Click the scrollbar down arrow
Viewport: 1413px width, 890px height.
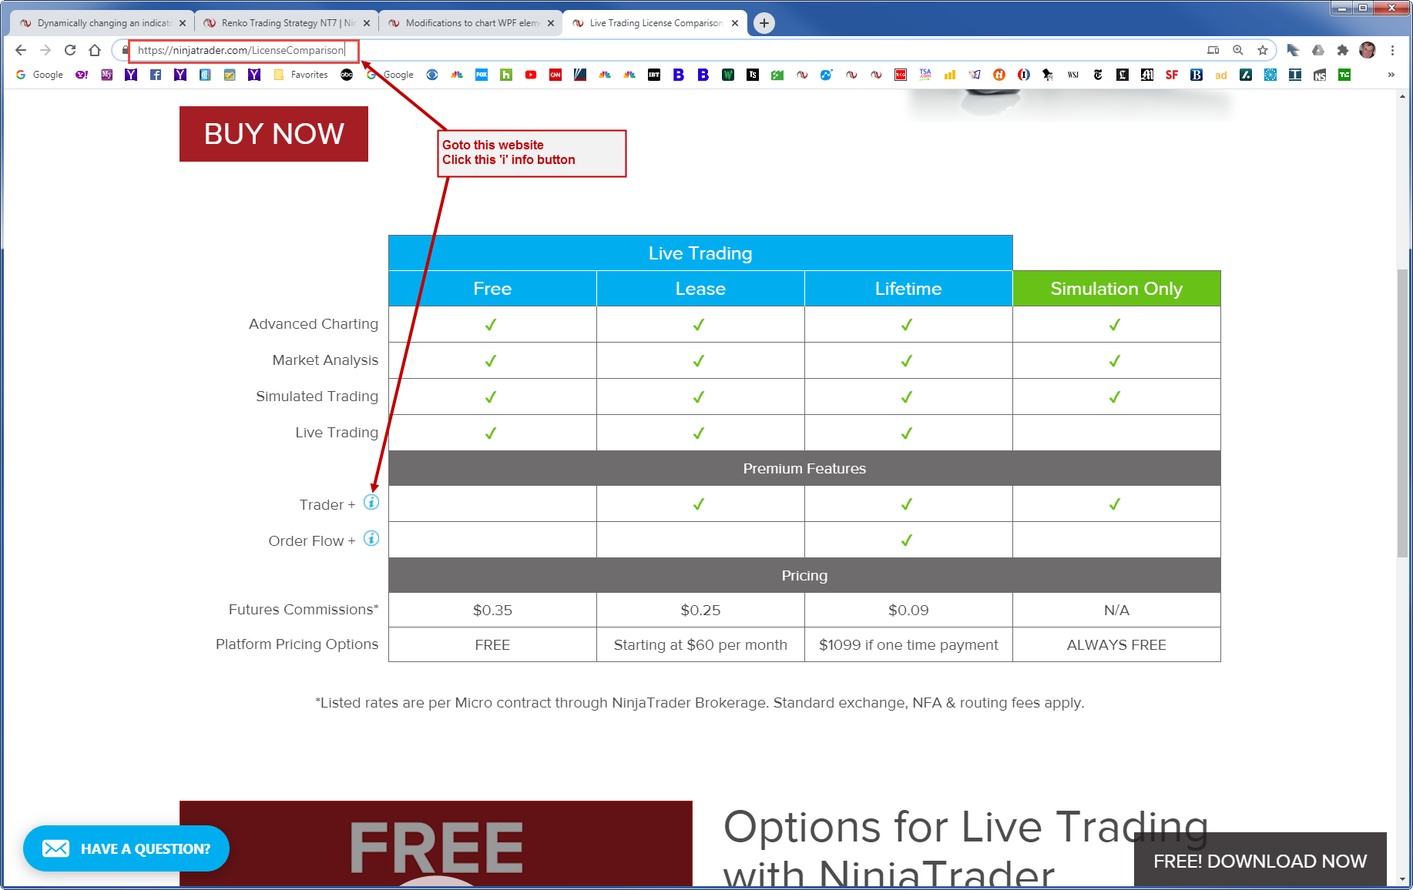point(1402,879)
